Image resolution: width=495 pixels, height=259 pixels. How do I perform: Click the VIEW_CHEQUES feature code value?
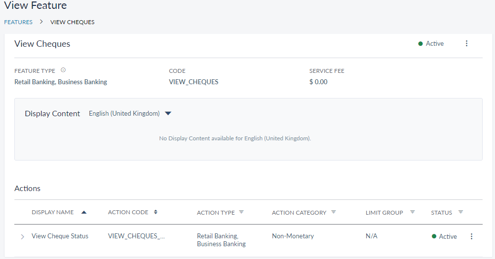[x=193, y=82]
